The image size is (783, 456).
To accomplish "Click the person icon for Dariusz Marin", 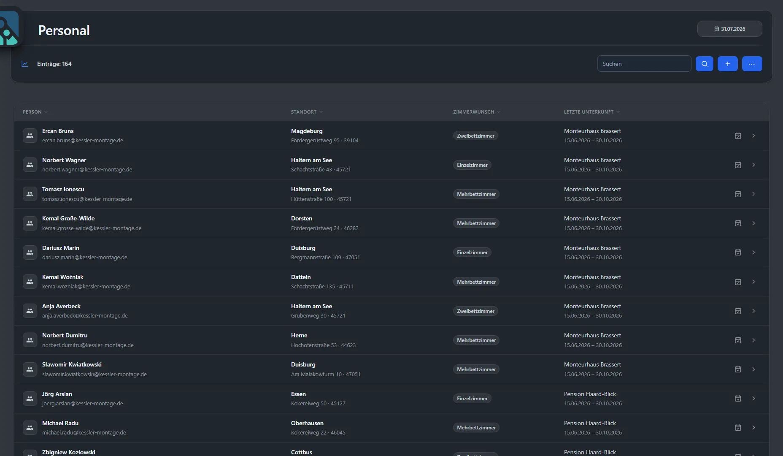I will click(x=30, y=252).
